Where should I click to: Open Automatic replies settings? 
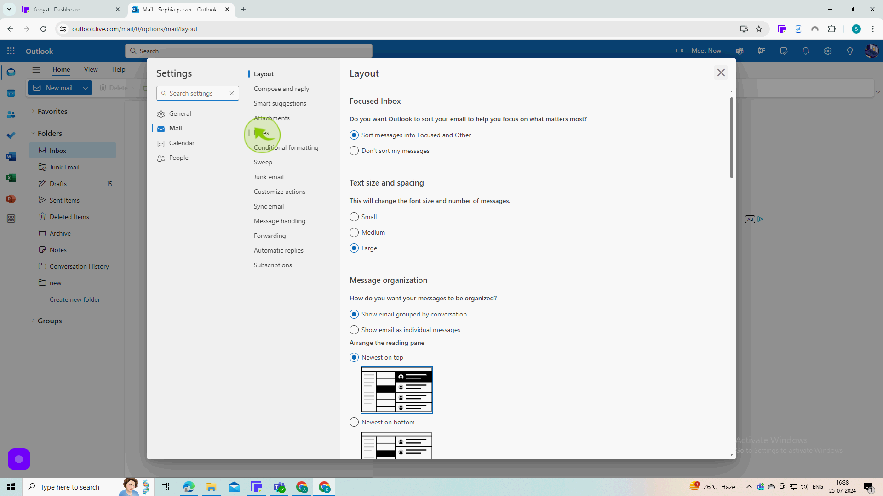[279, 250]
